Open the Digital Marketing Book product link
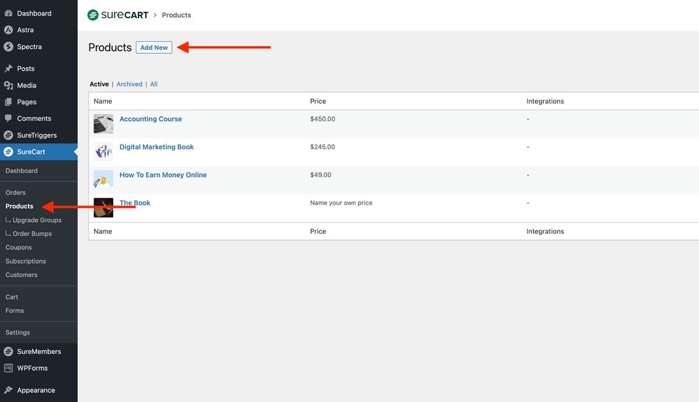The height and width of the screenshot is (402, 699). click(157, 147)
